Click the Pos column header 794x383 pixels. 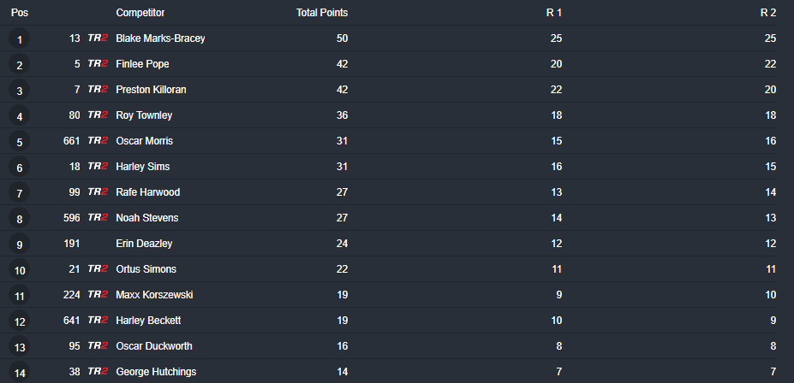(19, 13)
